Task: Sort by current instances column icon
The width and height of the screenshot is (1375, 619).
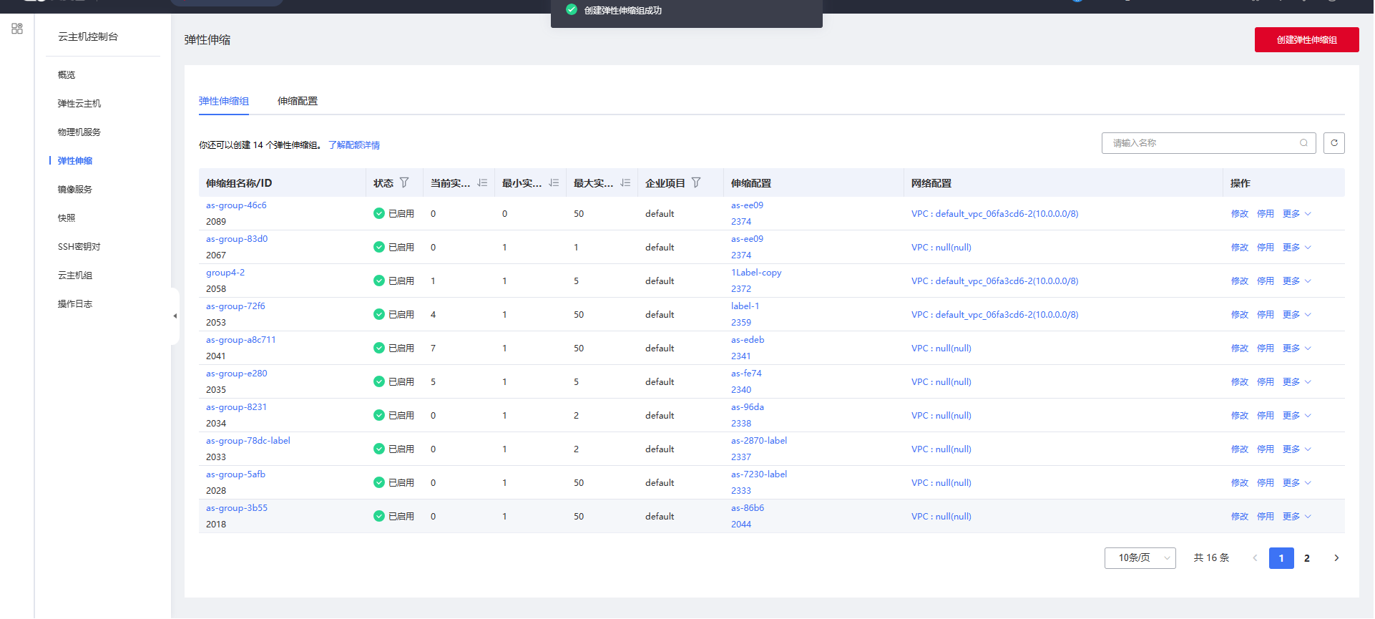Action: 482,183
